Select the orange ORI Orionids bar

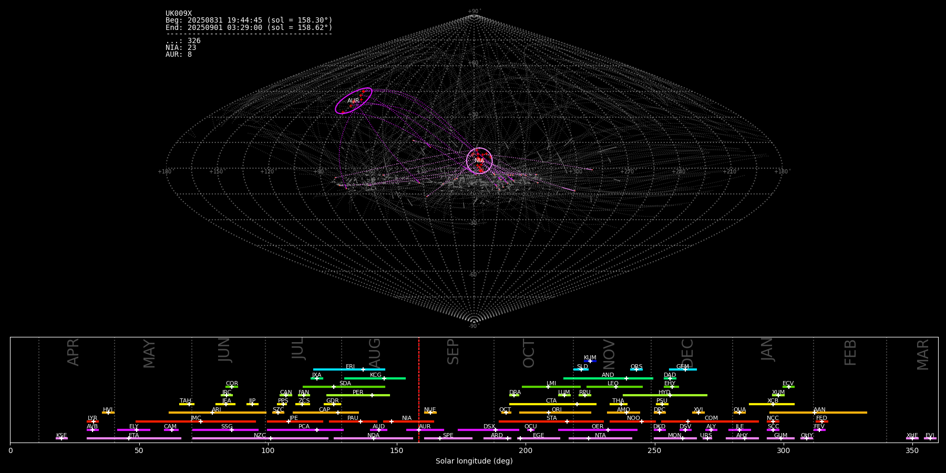click(x=555, y=413)
